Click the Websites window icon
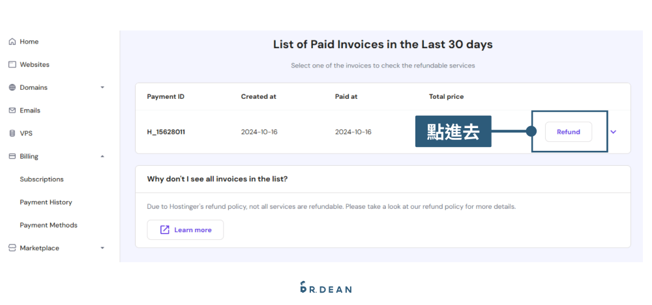Viewport: 652px width, 305px height. 12,64
